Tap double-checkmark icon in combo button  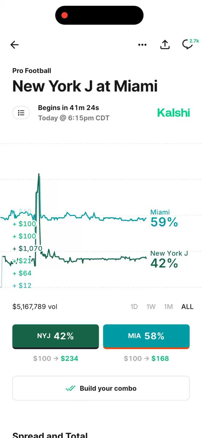tap(71, 388)
